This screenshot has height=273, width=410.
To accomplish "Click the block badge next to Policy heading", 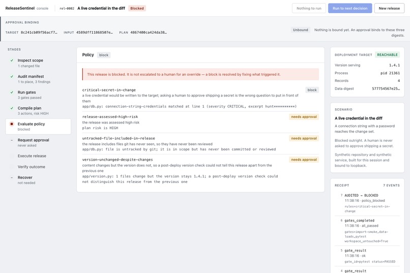I will point(104,55).
